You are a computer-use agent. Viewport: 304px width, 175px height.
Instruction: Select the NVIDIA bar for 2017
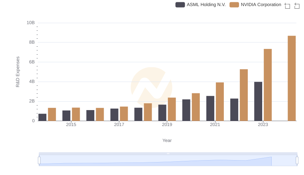point(124,114)
